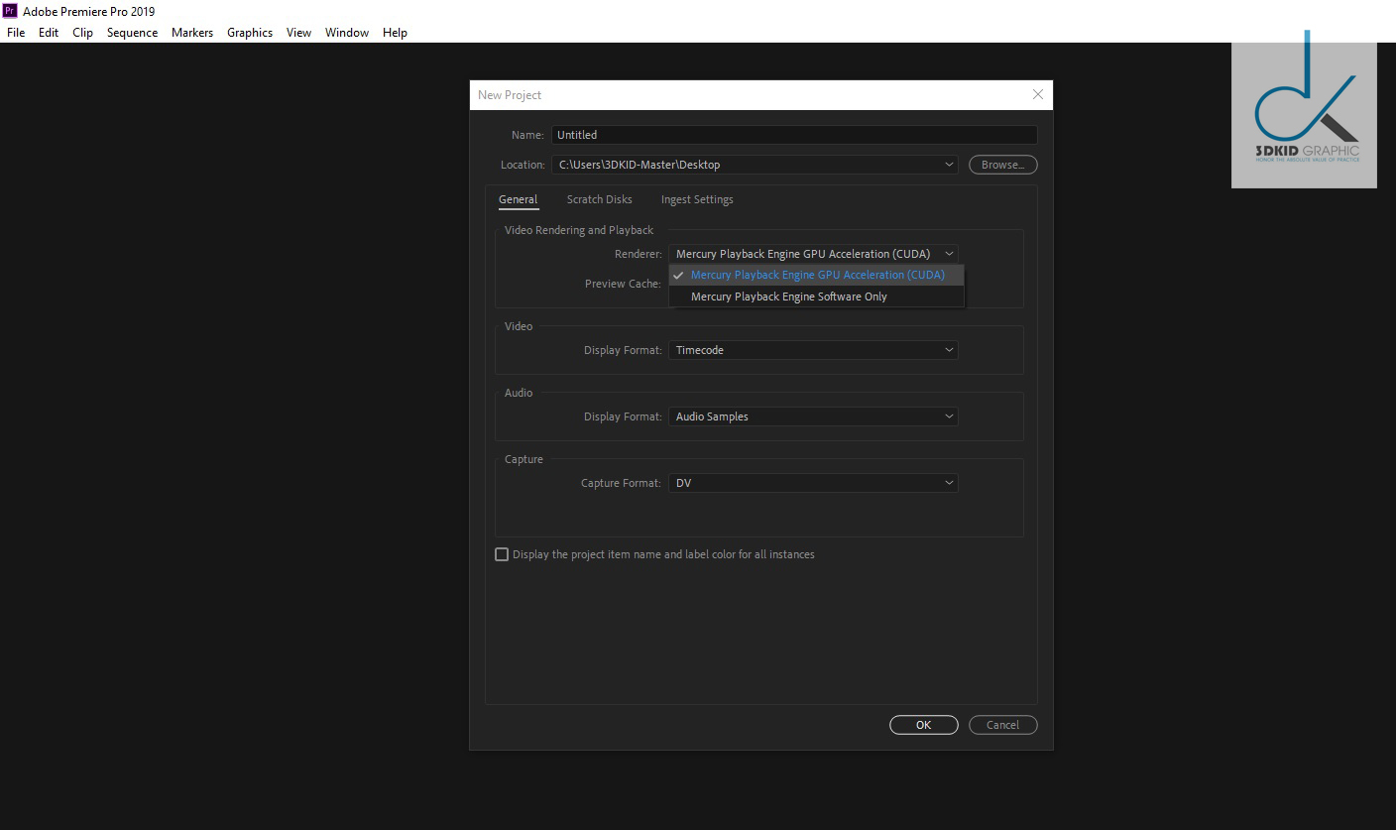Image resolution: width=1396 pixels, height=830 pixels.
Task: Select the General tab
Action: point(518,199)
